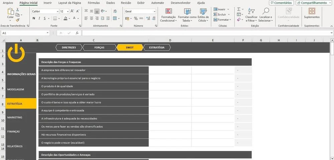Open the fill color bucket swatch
This screenshot has height=160, width=334.
tap(65, 18)
